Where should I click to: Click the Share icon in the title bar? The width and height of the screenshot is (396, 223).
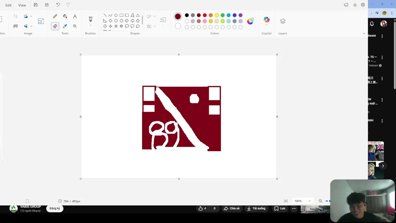(47, 5)
